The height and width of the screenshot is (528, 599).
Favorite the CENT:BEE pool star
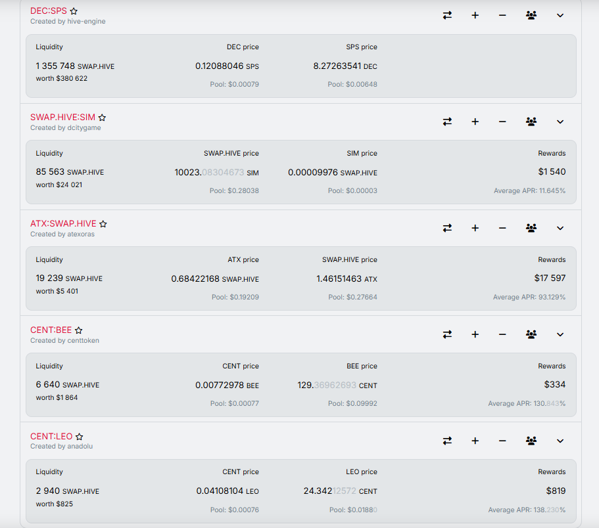pos(79,330)
